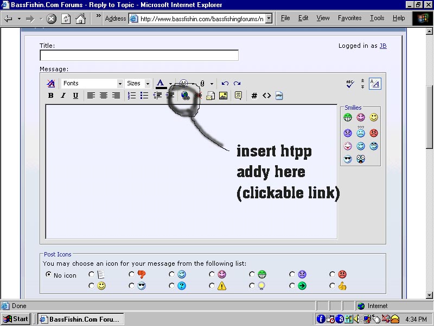Open the Help menu
This screenshot has height=326, width=434.
(x=399, y=18)
